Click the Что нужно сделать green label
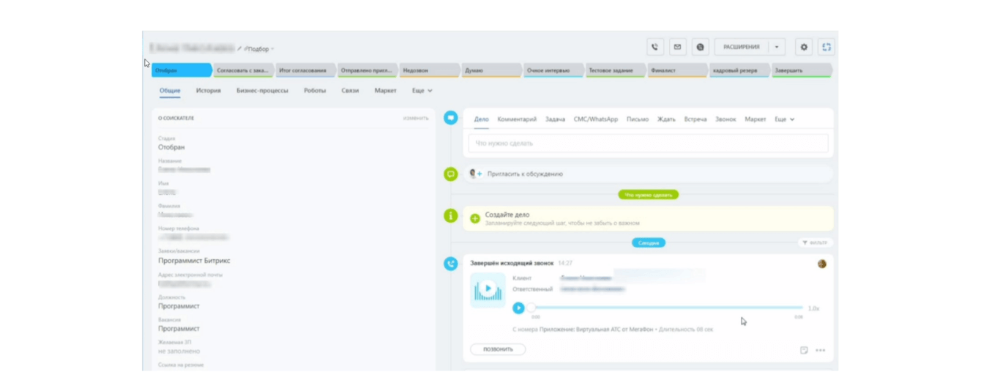Screen dimensions: 981x391 pos(649,195)
